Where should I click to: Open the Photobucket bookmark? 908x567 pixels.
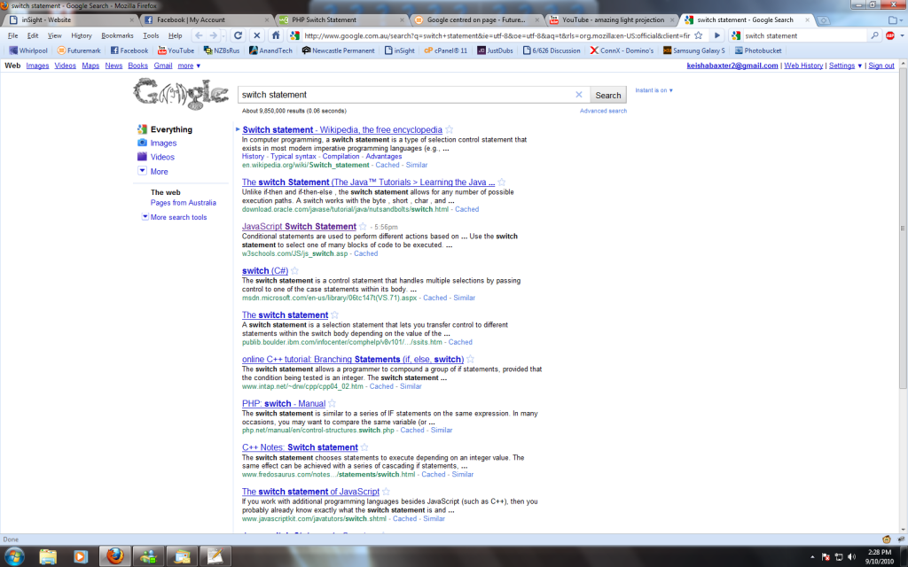758,50
